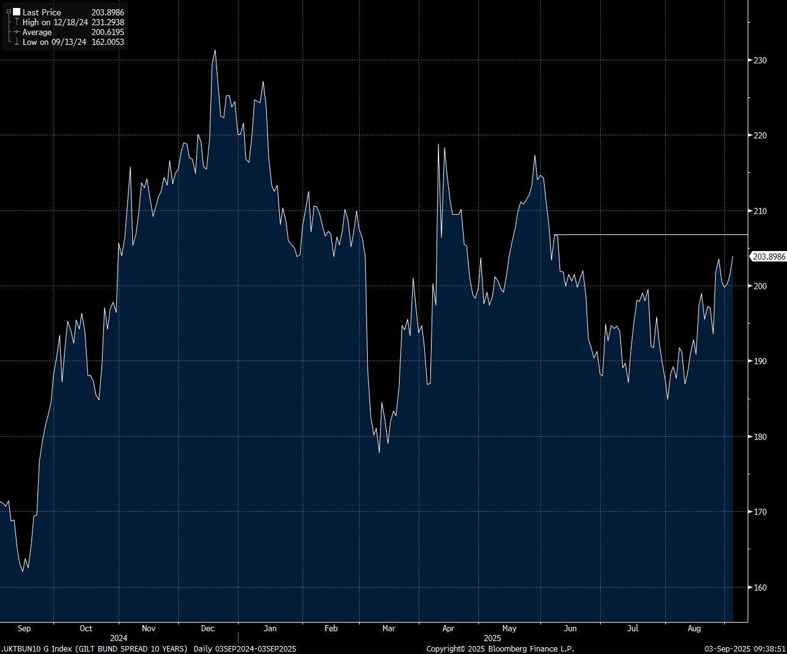The image size is (787, 654).
Task: Click the High marker icon in legend
Action: [17, 22]
